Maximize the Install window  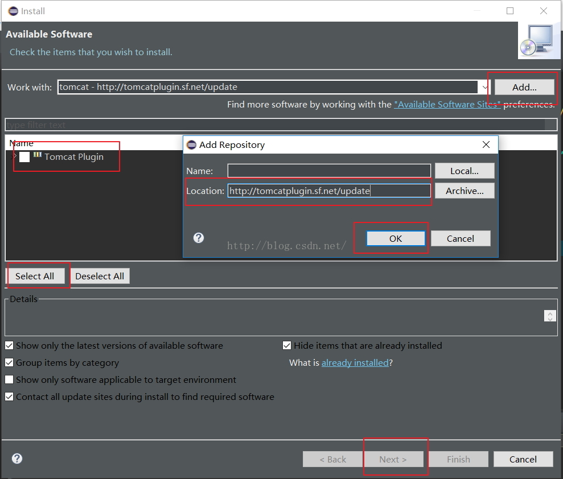click(x=510, y=11)
